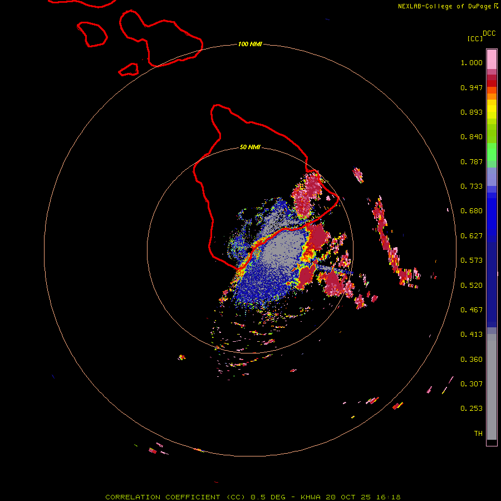Screen dimensions: 501x501
Task: Click the 0.787 scale value
Action: coord(471,161)
